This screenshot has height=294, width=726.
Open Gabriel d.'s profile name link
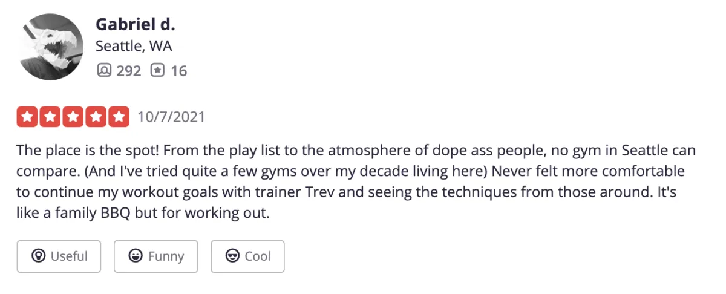(x=135, y=25)
